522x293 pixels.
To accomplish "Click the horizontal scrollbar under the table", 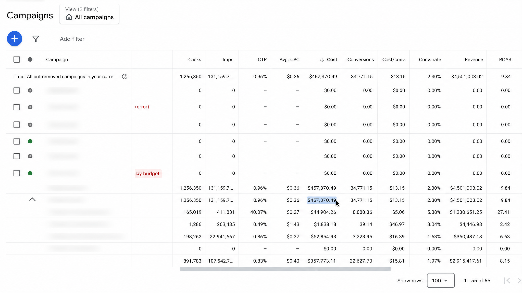I will click(285, 269).
